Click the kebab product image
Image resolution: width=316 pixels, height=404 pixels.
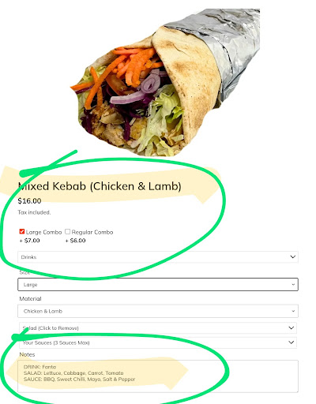(165, 83)
